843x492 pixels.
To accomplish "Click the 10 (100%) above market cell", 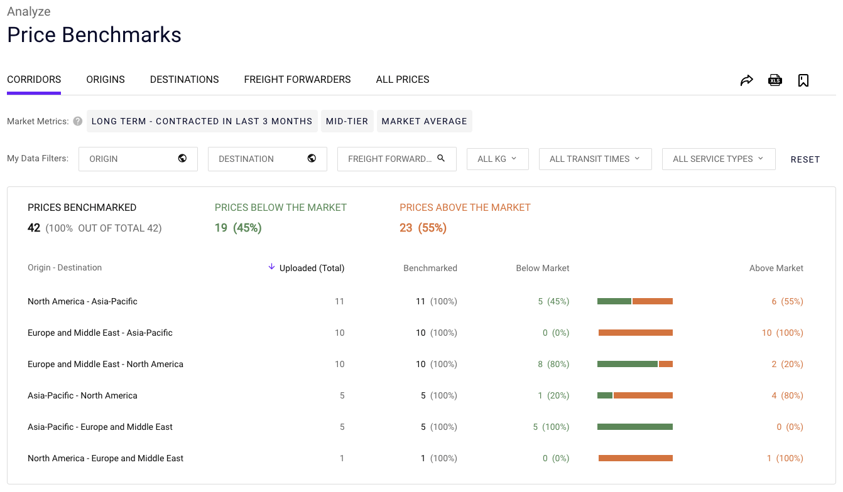I will point(783,333).
